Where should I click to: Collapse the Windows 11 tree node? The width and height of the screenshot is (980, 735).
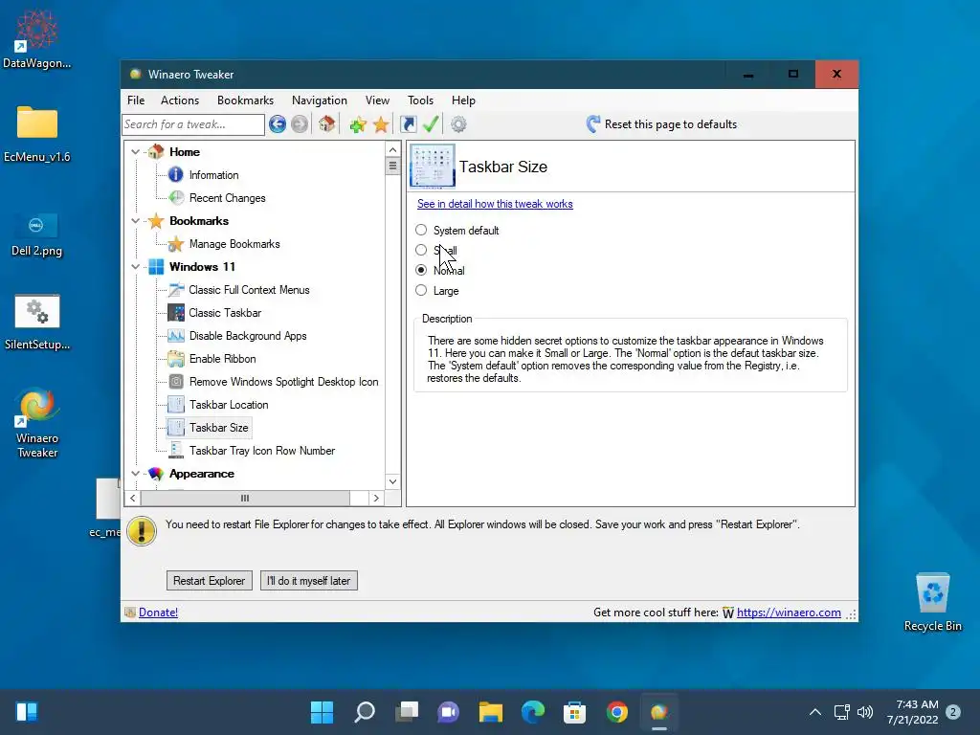tap(136, 267)
